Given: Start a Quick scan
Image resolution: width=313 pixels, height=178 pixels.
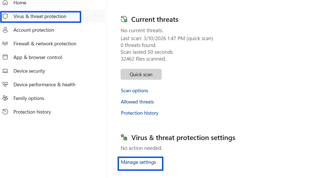Looking at the screenshot, I should 141,75.
